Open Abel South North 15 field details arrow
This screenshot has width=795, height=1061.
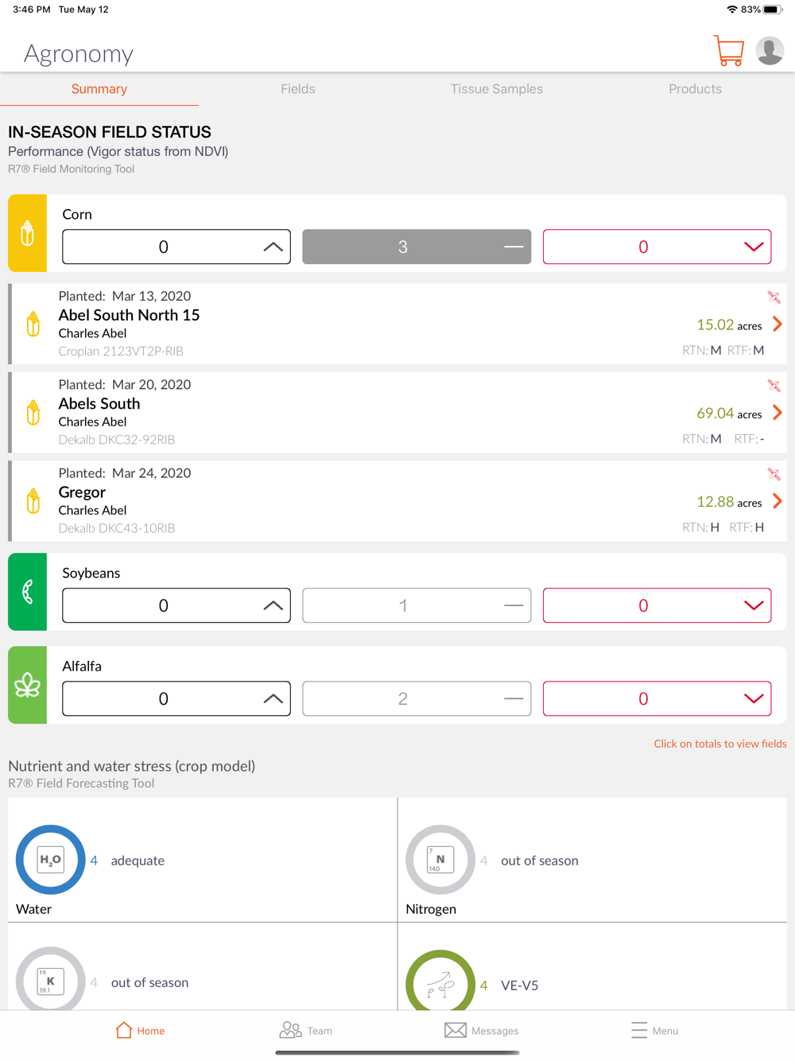(778, 324)
